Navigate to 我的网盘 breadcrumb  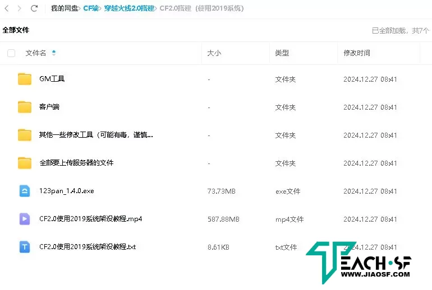[x=65, y=8]
